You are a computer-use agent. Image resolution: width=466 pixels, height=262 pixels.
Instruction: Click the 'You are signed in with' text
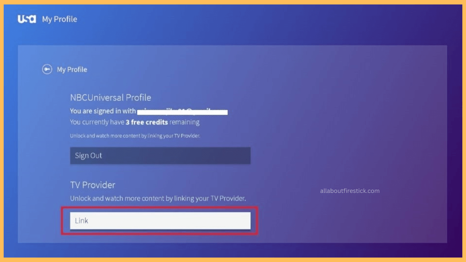pyautogui.click(x=103, y=111)
